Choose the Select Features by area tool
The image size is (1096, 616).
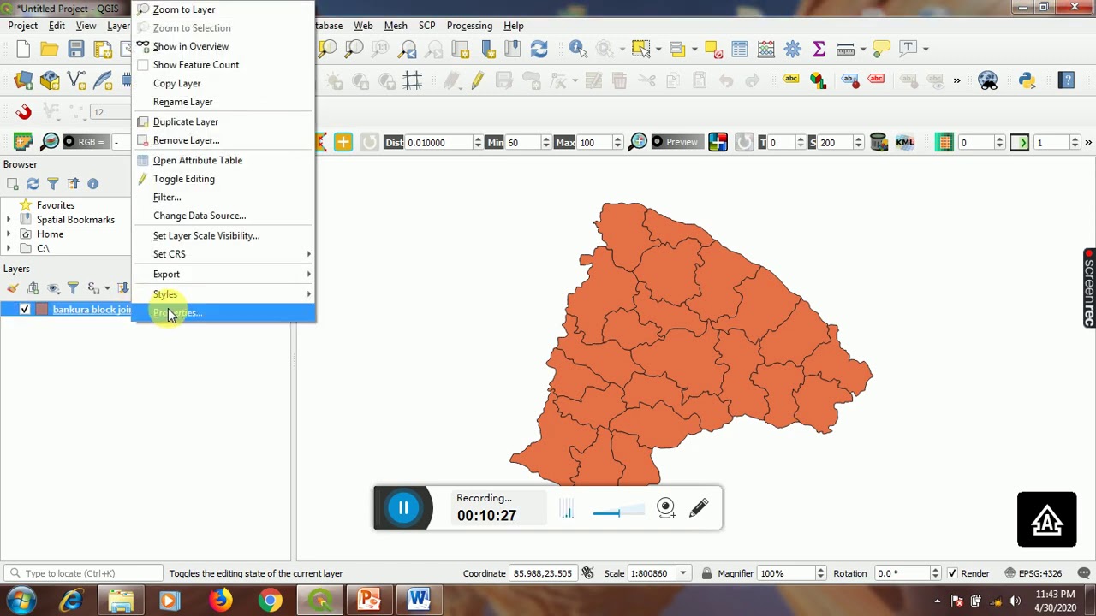click(x=640, y=49)
